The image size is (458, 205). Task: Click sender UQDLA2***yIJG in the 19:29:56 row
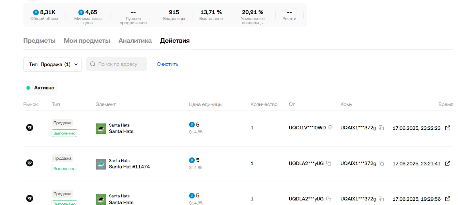point(306,199)
